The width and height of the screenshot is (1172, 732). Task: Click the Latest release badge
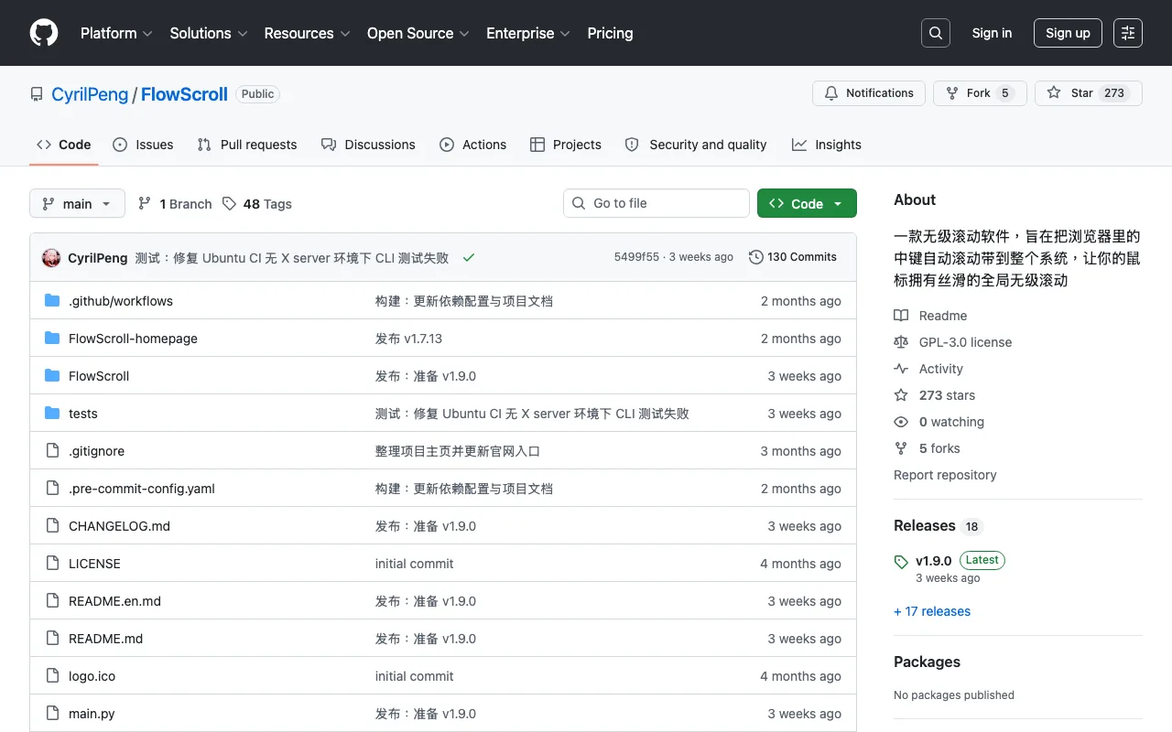click(x=982, y=560)
